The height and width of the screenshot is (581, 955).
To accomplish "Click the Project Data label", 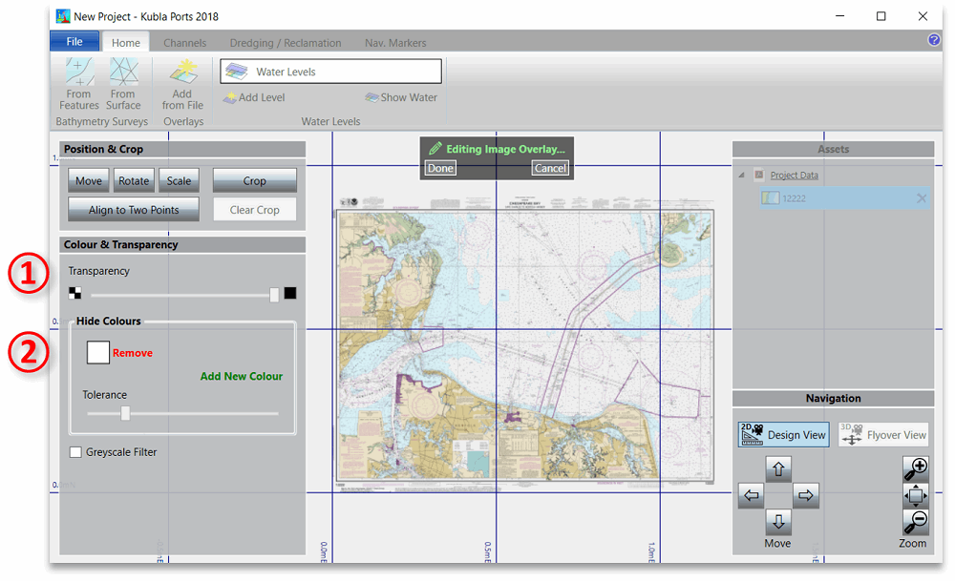I will [795, 176].
